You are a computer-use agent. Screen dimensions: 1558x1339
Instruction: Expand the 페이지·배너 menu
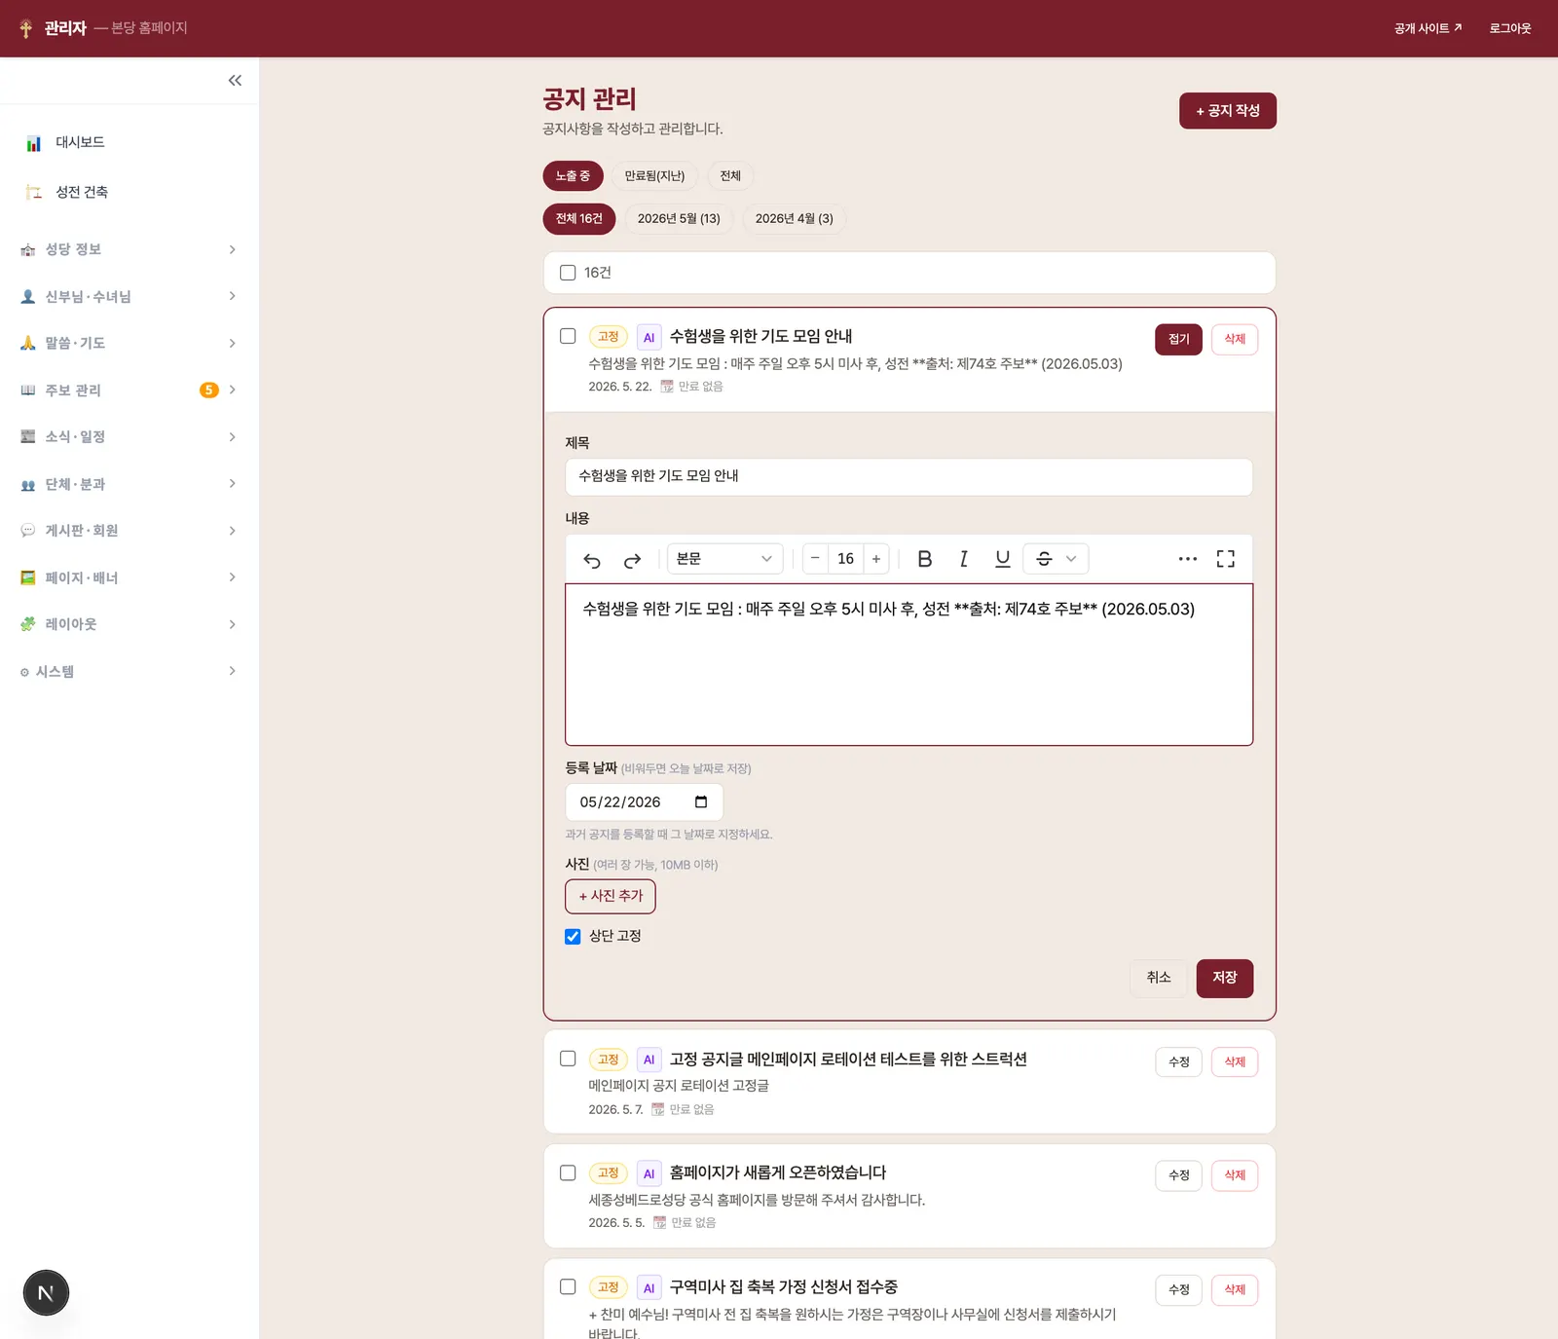130,577
